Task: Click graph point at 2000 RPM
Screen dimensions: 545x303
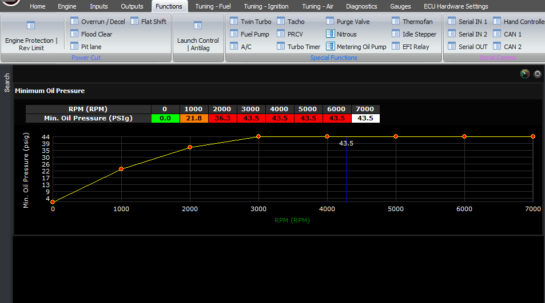Action: point(190,147)
